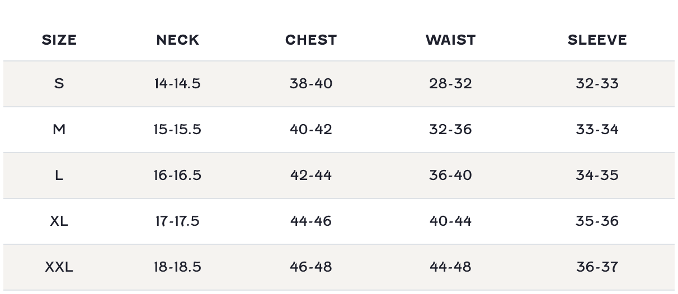
Task: Click the SLEEVE column header
Action: (x=597, y=40)
